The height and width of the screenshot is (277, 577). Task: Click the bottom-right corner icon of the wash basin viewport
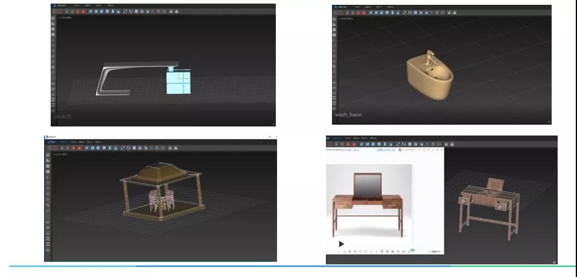(549, 120)
